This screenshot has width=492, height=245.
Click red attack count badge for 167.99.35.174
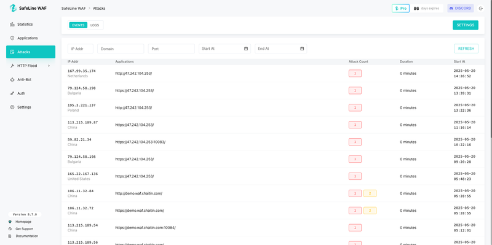point(355,73)
